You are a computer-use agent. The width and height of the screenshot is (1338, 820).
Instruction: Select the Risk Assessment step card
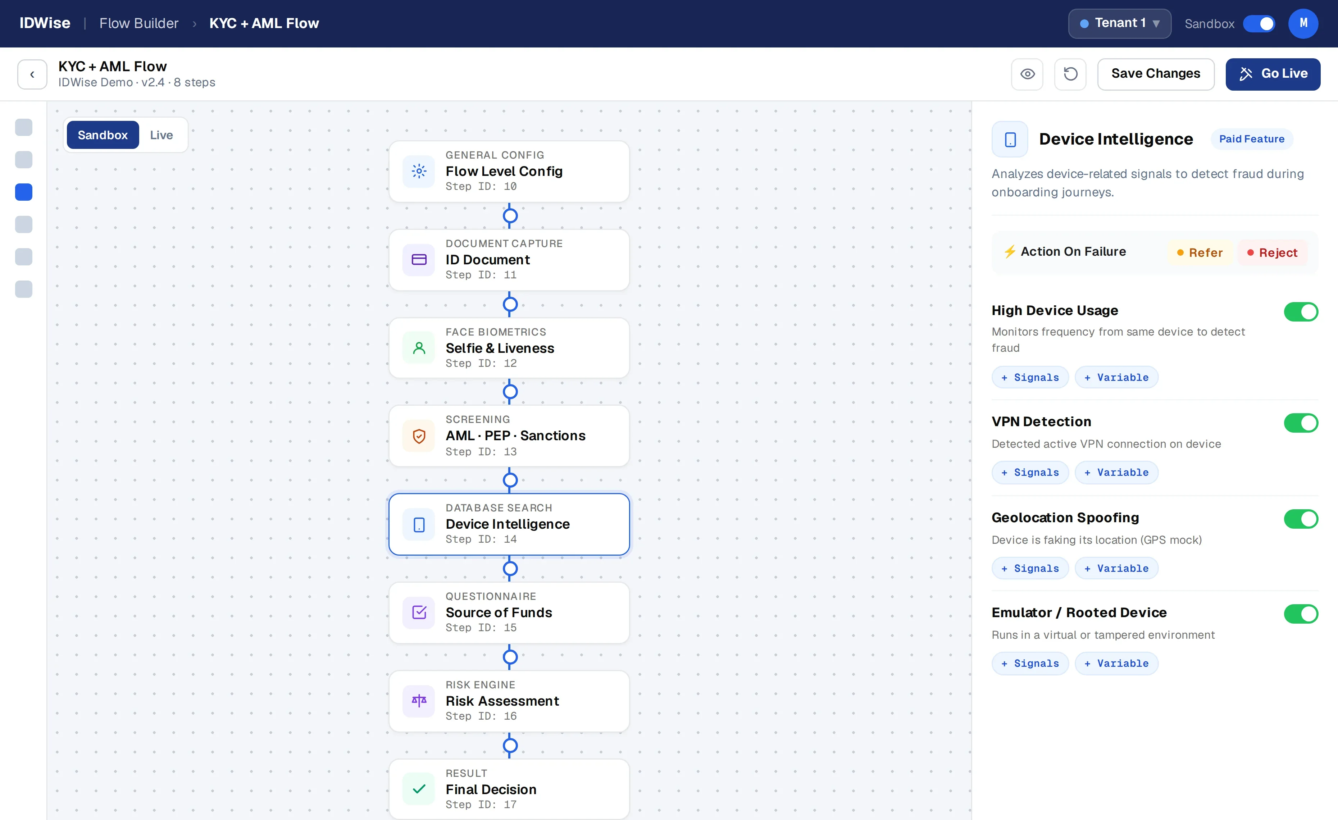tap(509, 701)
